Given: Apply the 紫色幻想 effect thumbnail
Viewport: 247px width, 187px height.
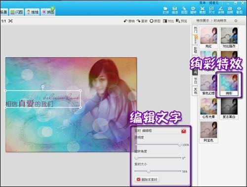Looking at the screenshot, I should (208, 85).
